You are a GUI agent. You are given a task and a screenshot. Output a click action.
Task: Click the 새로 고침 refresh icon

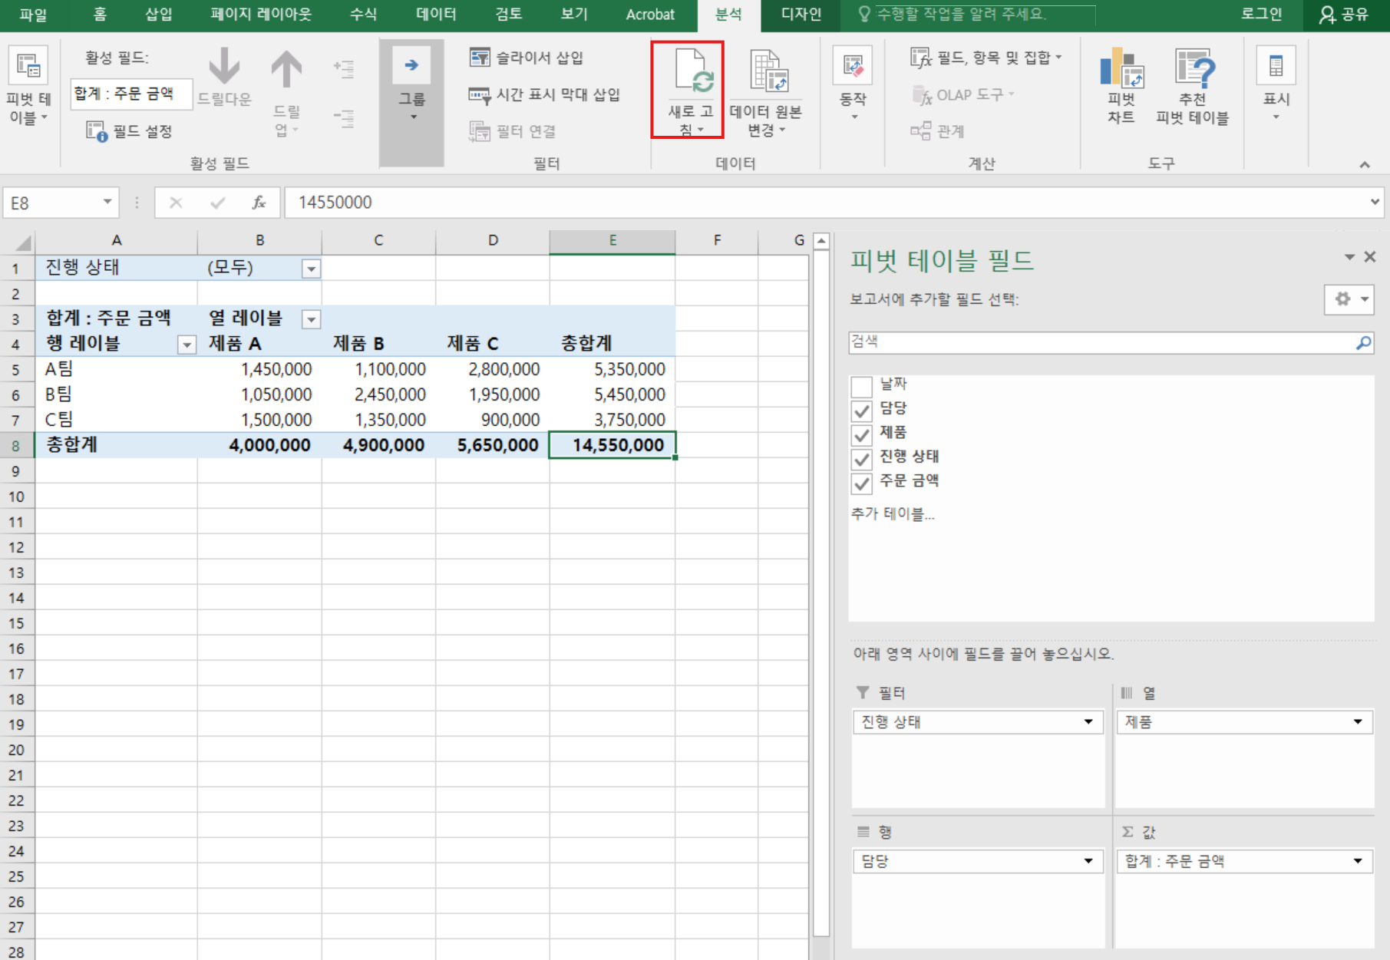[x=694, y=71]
